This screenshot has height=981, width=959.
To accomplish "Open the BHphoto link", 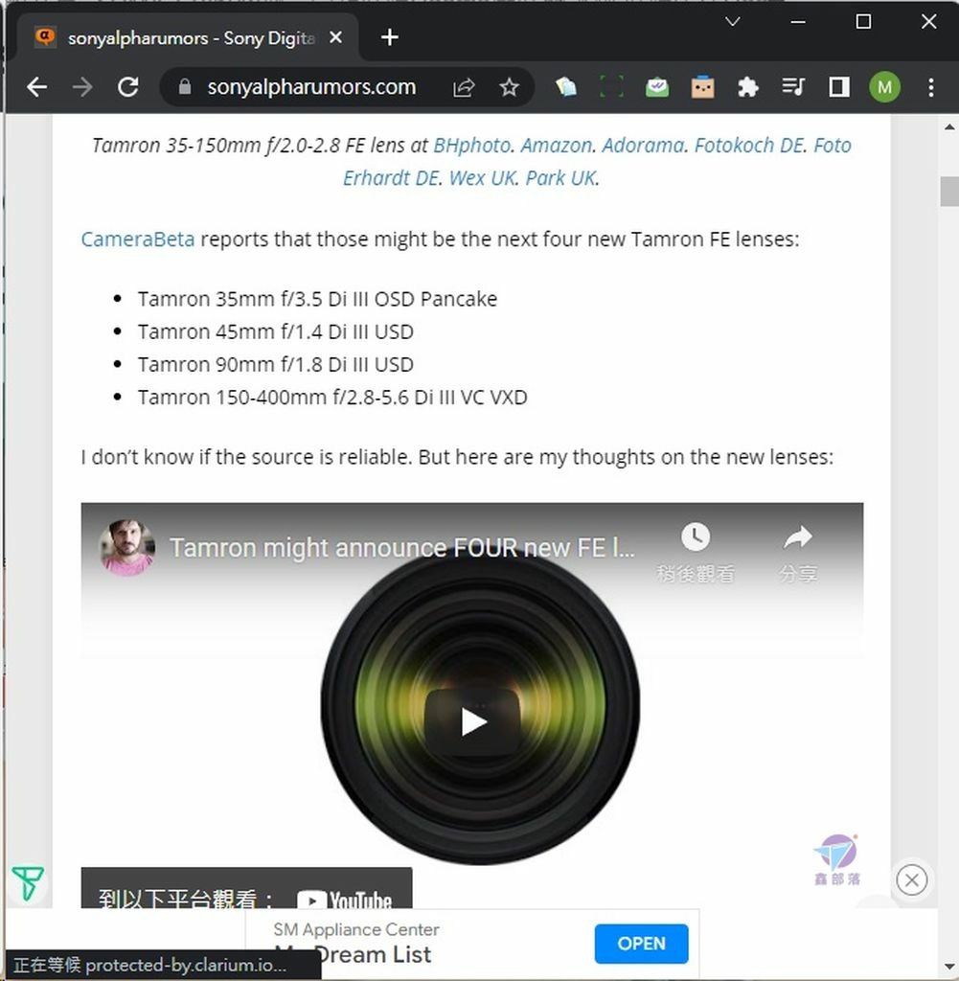I will pos(472,146).
